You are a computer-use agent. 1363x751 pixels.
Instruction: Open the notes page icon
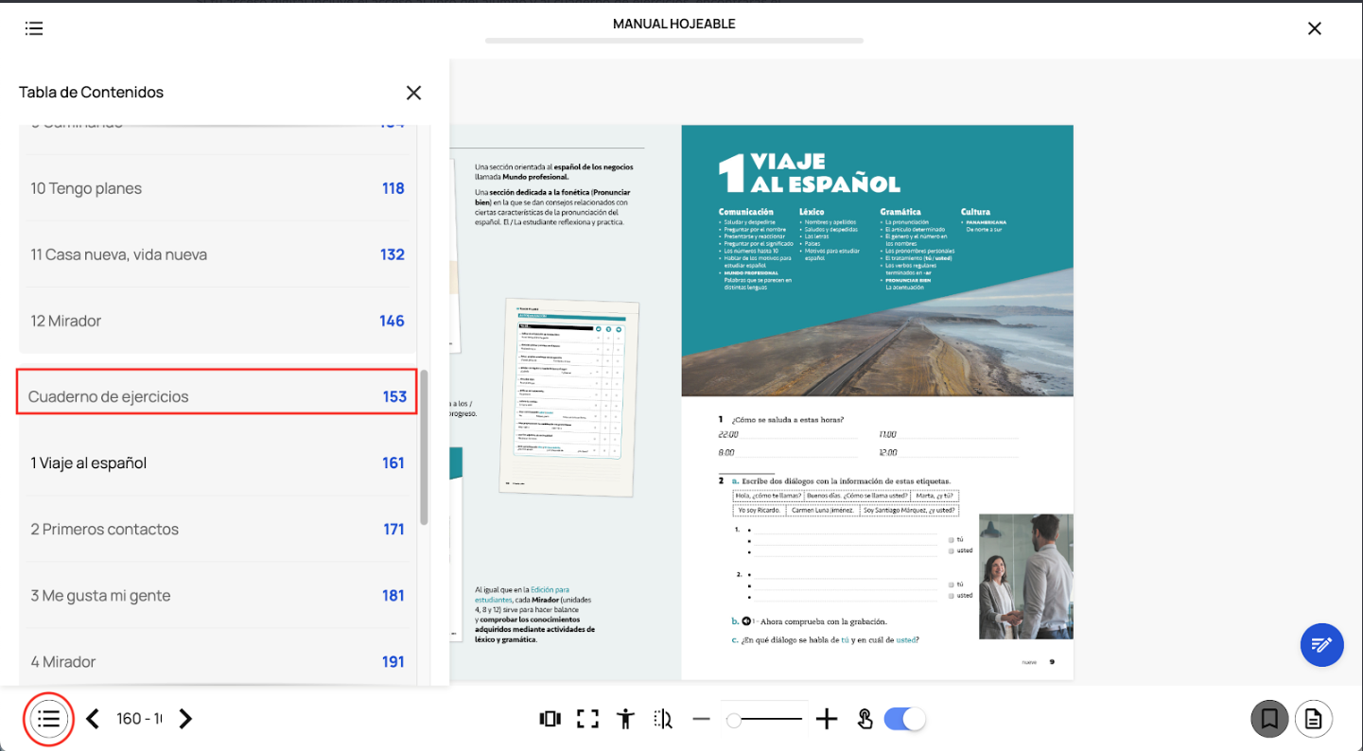[1313, 719]
